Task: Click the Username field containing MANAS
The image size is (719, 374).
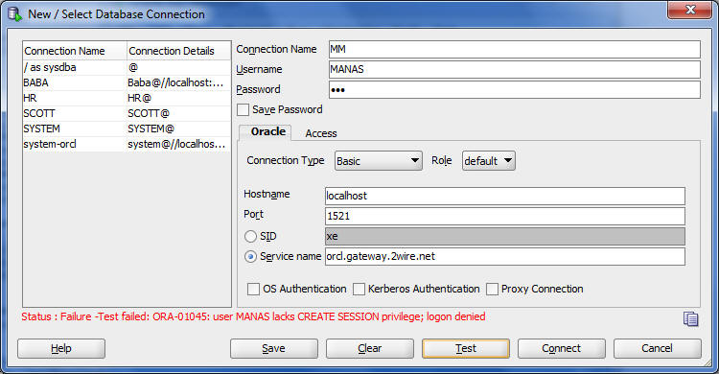Action: (515, 70)
